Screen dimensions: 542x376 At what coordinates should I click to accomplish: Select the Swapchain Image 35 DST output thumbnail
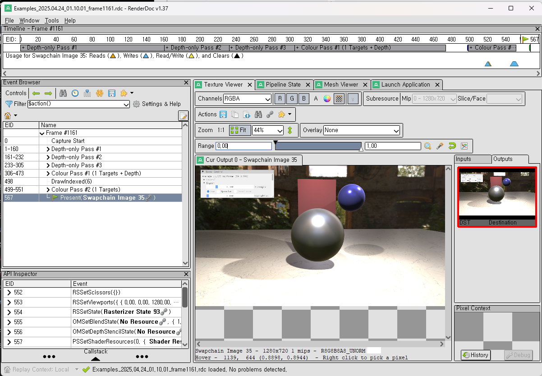(497, 197)
